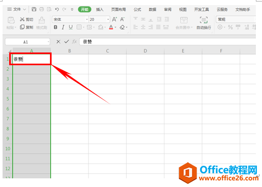Click the Print icon in quick access toolbar
262x187 pixels.
coord(41,9)
